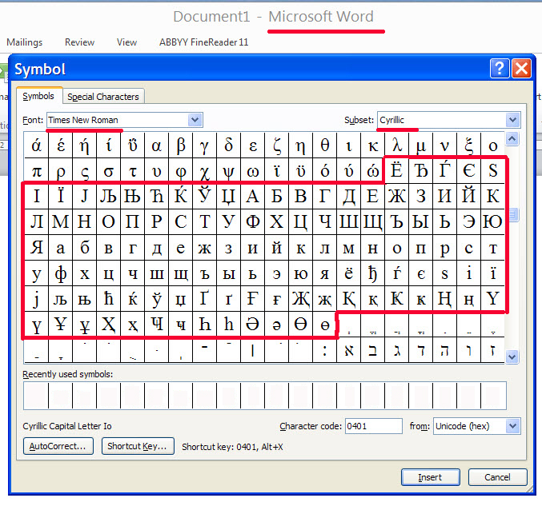Open the Symbol dialog help button
Viewport: 542px width, 506px height.
[500, 68]
